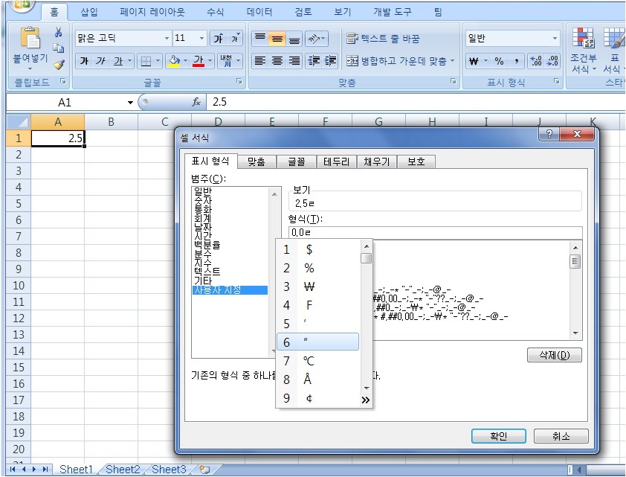
Task: Switch to the 글꼴 tab in dialog
Action: [296, 161]
